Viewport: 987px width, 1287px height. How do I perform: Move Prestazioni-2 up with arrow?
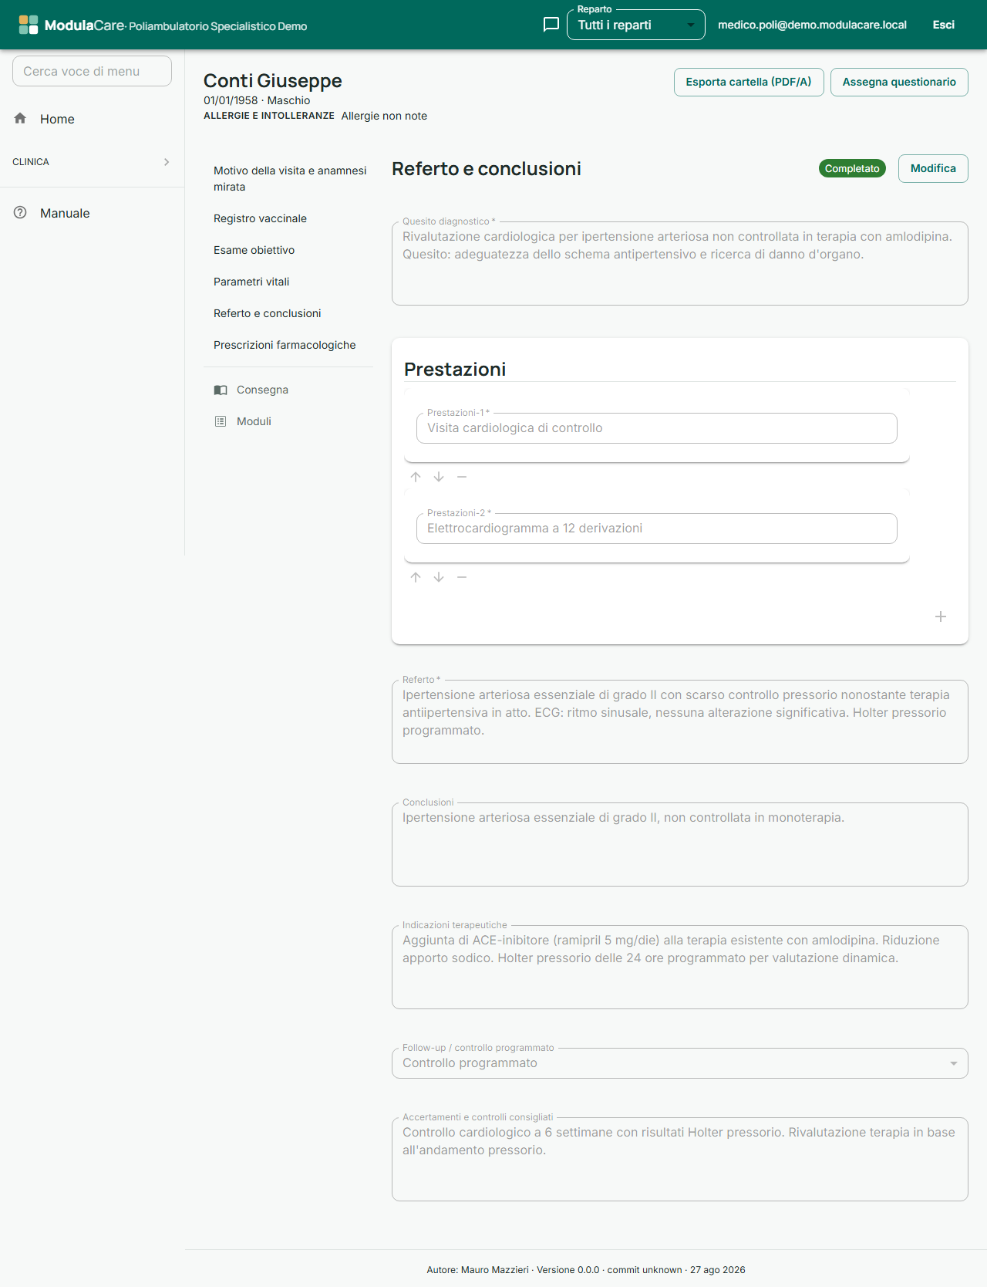pyautogui.click(x=416, y=577)
